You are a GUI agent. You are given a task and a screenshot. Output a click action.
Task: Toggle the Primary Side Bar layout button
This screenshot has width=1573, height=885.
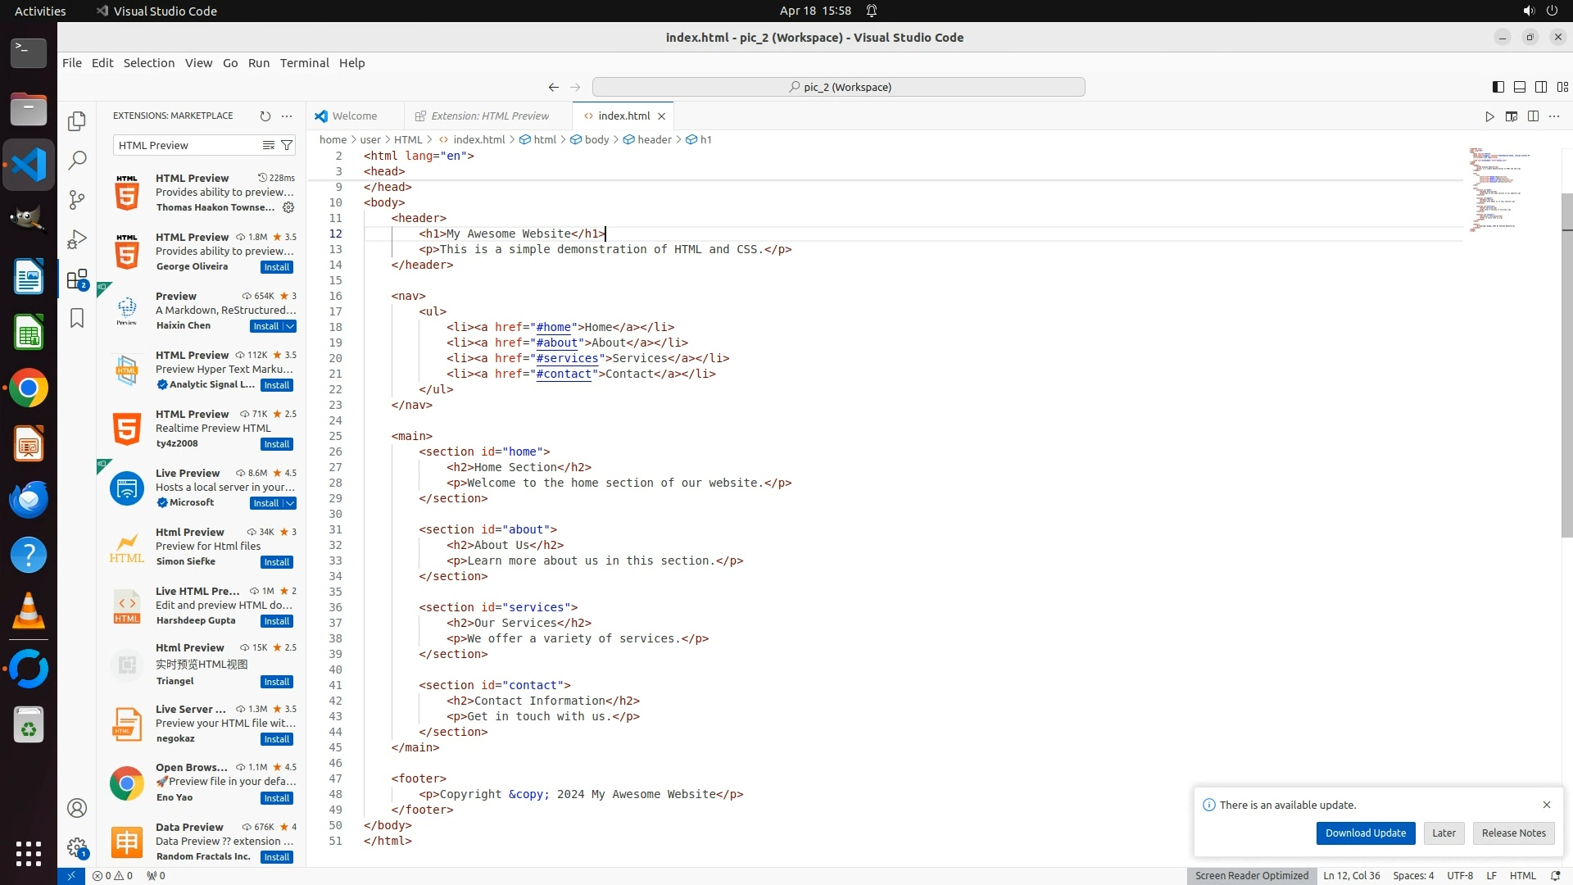pos(1498,87)
